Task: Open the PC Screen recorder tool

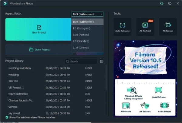Action: (168, 27)
